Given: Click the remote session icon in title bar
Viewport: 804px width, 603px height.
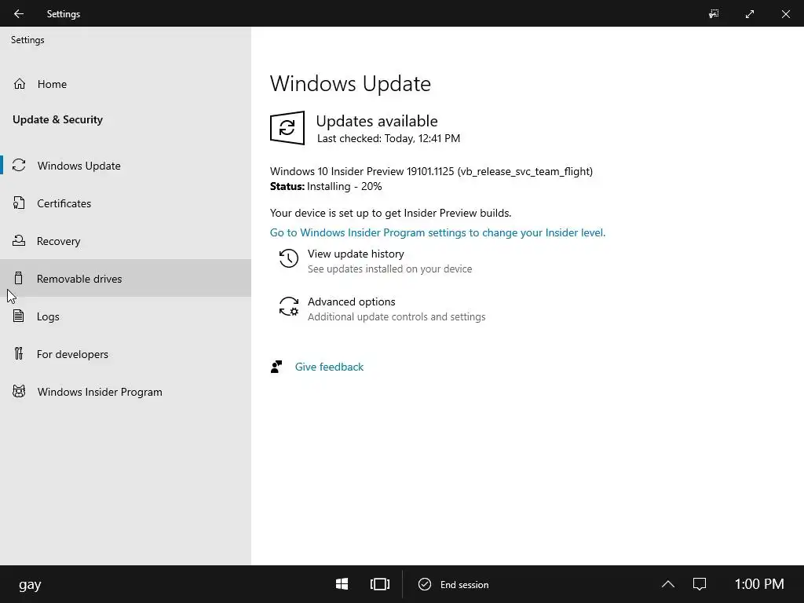Looking at the screenshot, I should pos(714,14).
